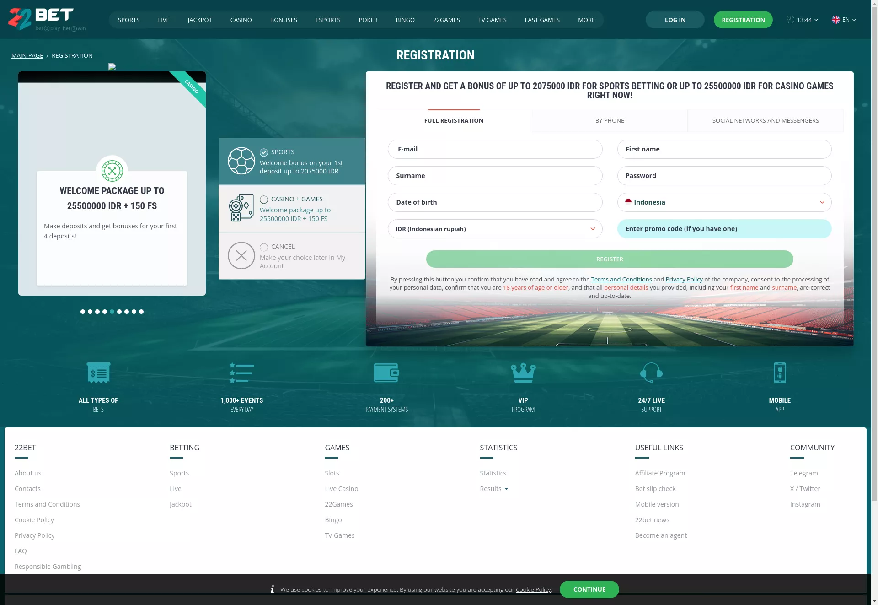Open the Terms and Conditions consent link
The image size is (878, 605).
(621, 279)
